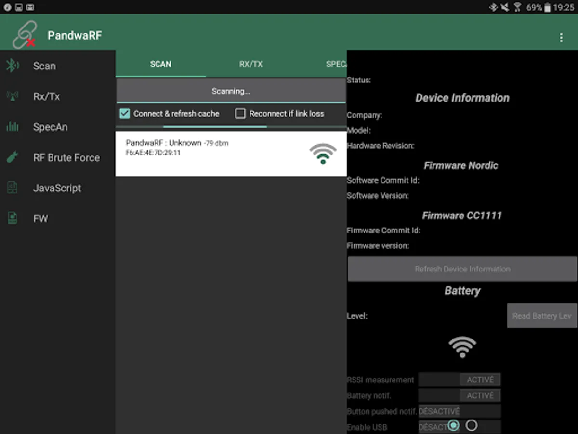The width and height of the screenshot is (578, 434).
Task: Select the empty radio button near Enable USB
Action: pos(472,425)
